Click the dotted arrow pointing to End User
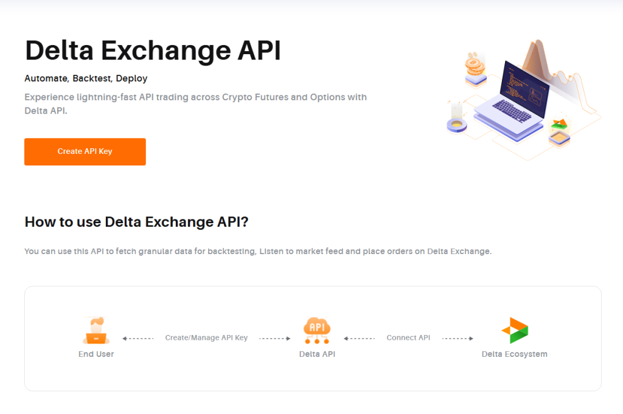This screenshot has height=414, width=623. 137,338
